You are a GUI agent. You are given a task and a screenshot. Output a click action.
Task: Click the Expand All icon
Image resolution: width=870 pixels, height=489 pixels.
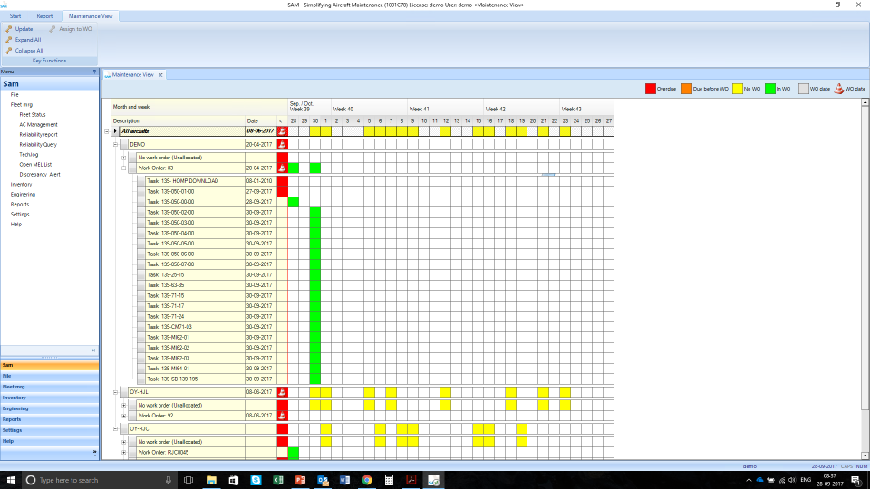click(x=9, y=40)
